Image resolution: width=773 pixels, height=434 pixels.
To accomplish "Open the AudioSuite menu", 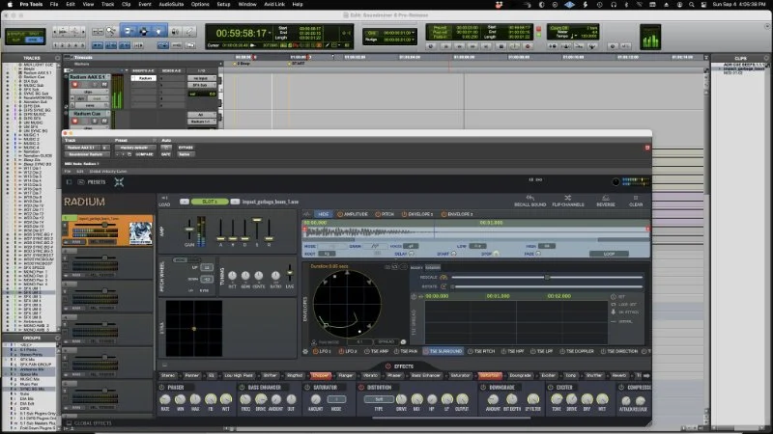I will click(x=171, y=5).
